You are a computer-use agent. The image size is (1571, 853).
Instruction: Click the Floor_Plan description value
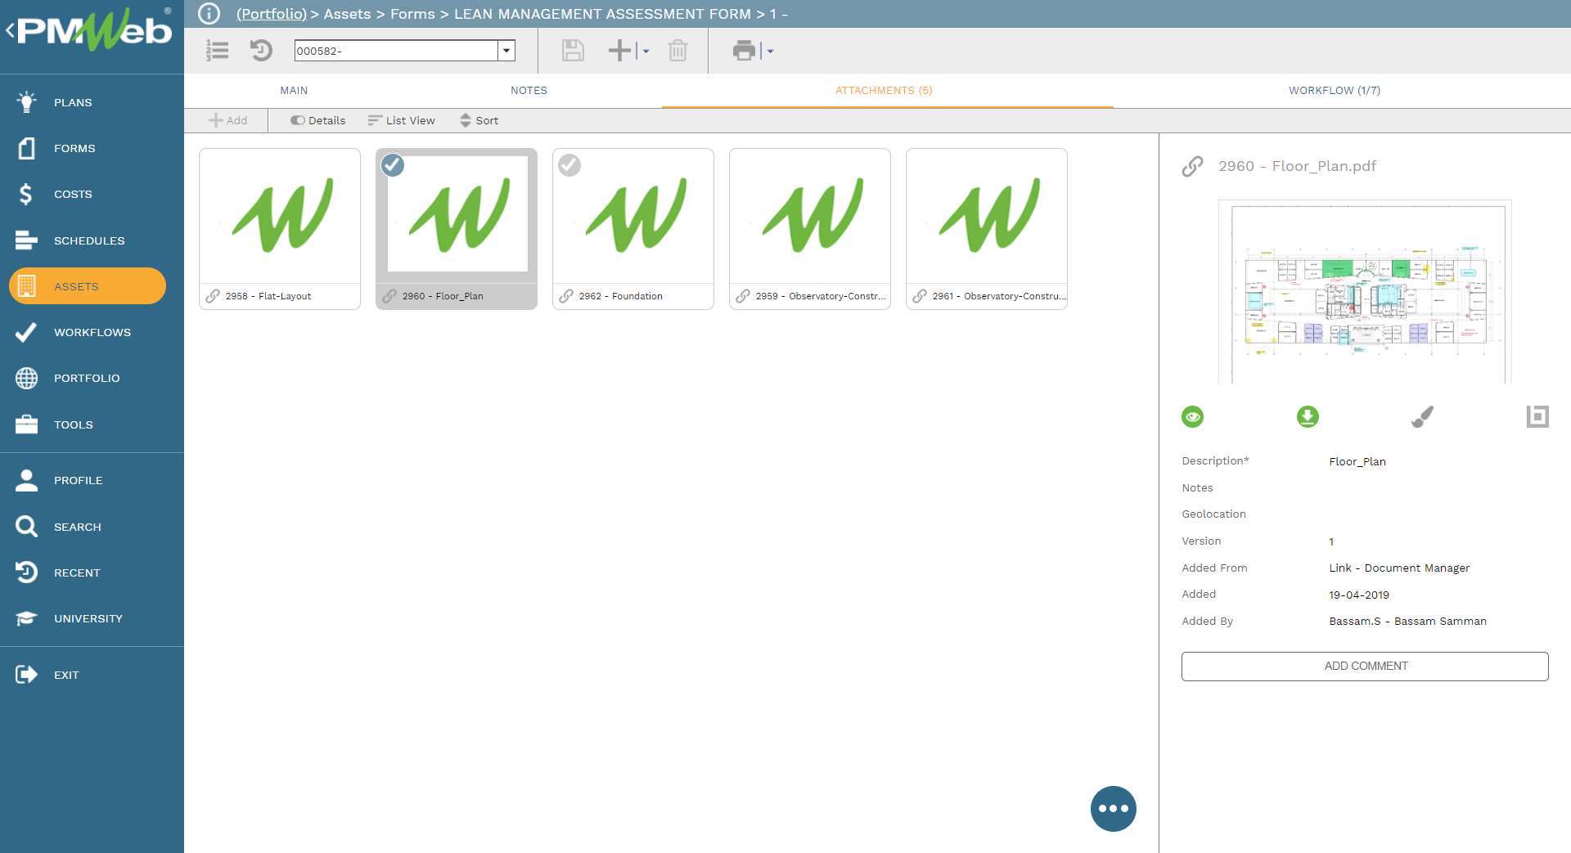tap(1357, 461)
